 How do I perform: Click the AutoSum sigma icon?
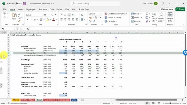(147, 14)
